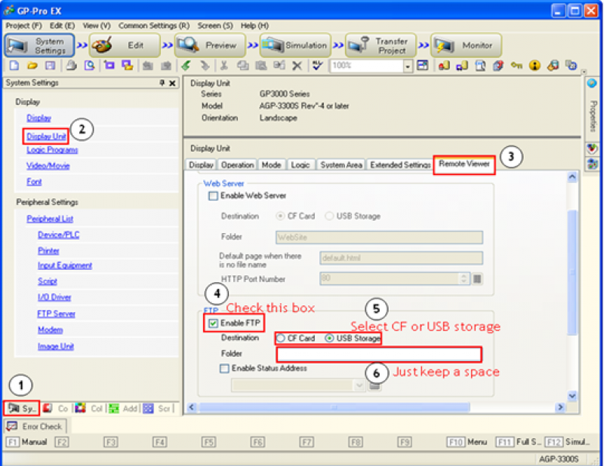Open the Col.. bottom panel tab
This screenshot has width=604, height=466.
coord(89,408)
